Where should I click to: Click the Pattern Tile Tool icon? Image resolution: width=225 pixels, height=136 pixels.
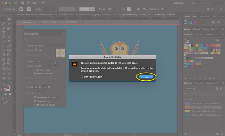(26, 39)
